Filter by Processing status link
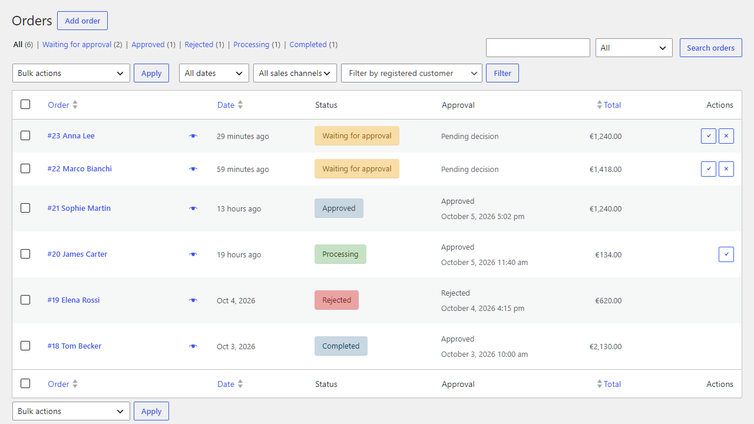Screen dimensions: 754x424 (x=257, y=44)
